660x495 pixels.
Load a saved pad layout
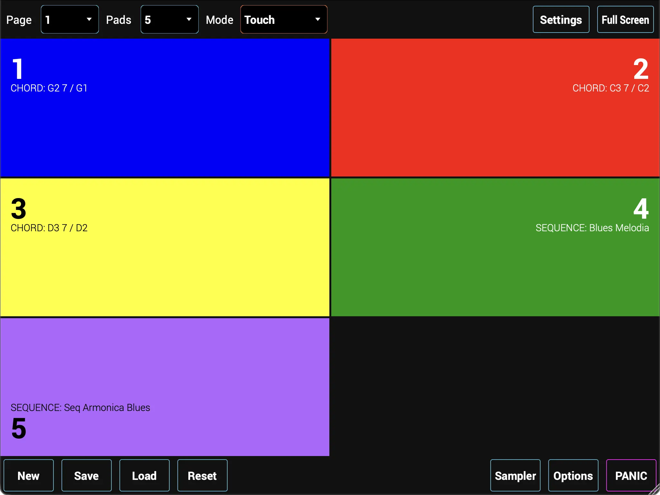point(144,475)
